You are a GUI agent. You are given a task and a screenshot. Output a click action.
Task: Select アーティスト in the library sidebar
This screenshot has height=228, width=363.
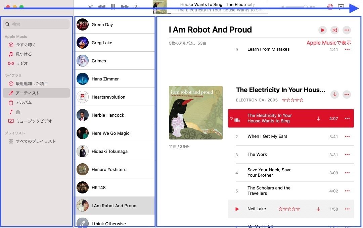tap(36, 93)
